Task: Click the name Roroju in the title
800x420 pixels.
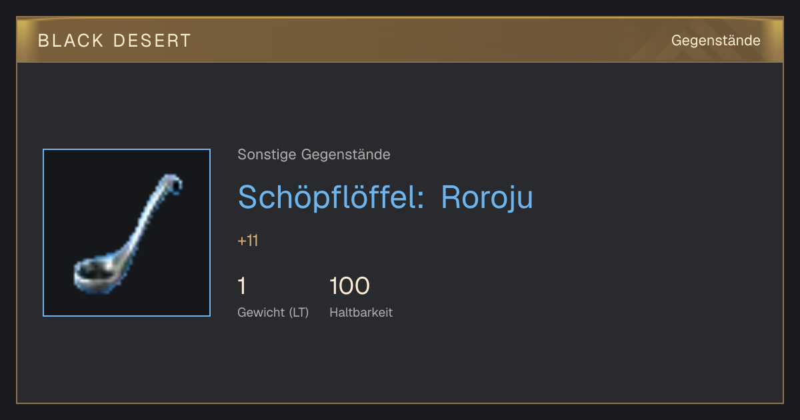Action: [x=487, y=197]
